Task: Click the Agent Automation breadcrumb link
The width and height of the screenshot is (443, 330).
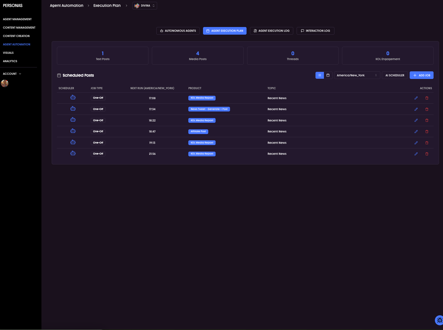Action: [66, 5]
